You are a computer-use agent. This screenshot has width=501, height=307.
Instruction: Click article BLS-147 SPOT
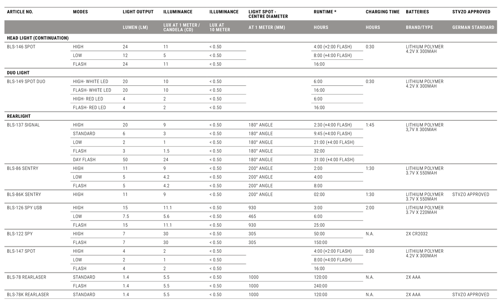(x=21, y=251)
